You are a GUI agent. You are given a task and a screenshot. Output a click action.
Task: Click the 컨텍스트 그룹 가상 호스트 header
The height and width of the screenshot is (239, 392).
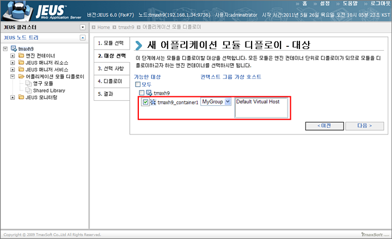click(x=231, y=77)
